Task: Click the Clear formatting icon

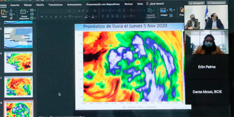Action: click(x=95, y=11)
